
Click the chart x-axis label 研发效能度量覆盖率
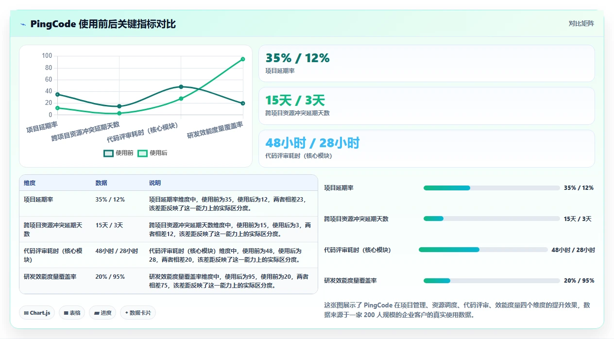tap(215, 130)
